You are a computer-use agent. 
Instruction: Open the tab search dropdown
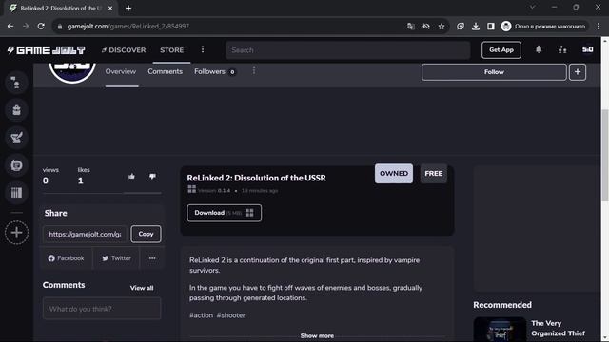point(533,7)
